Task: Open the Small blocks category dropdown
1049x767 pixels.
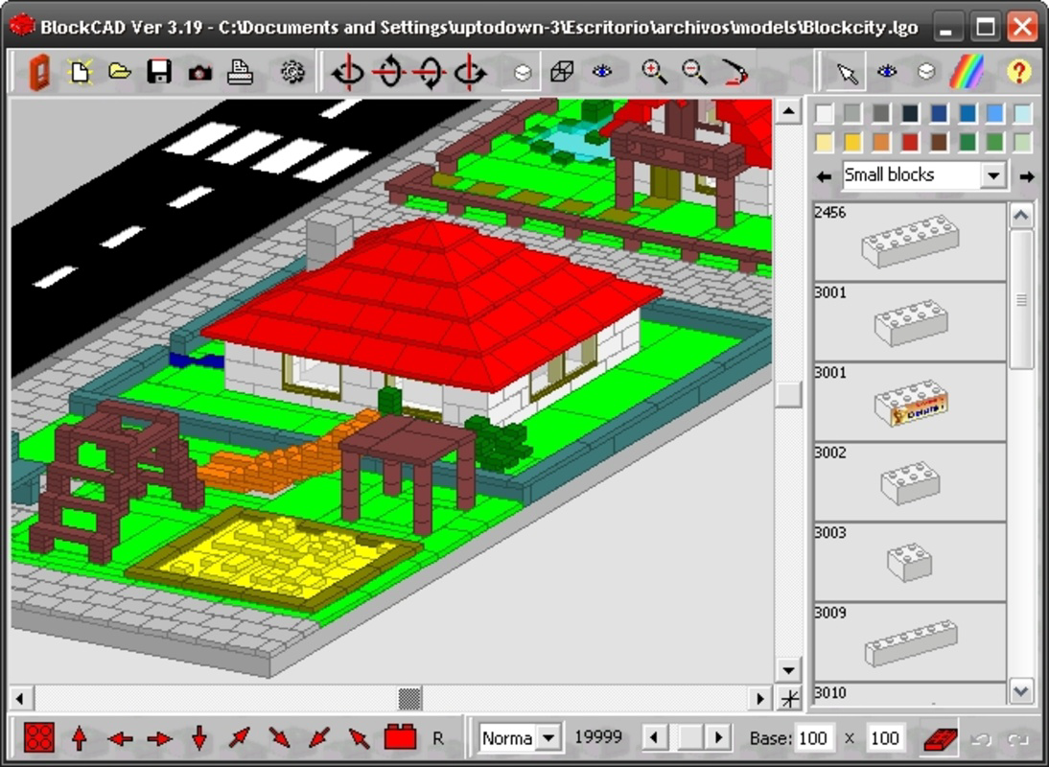Action: (995, 174)
